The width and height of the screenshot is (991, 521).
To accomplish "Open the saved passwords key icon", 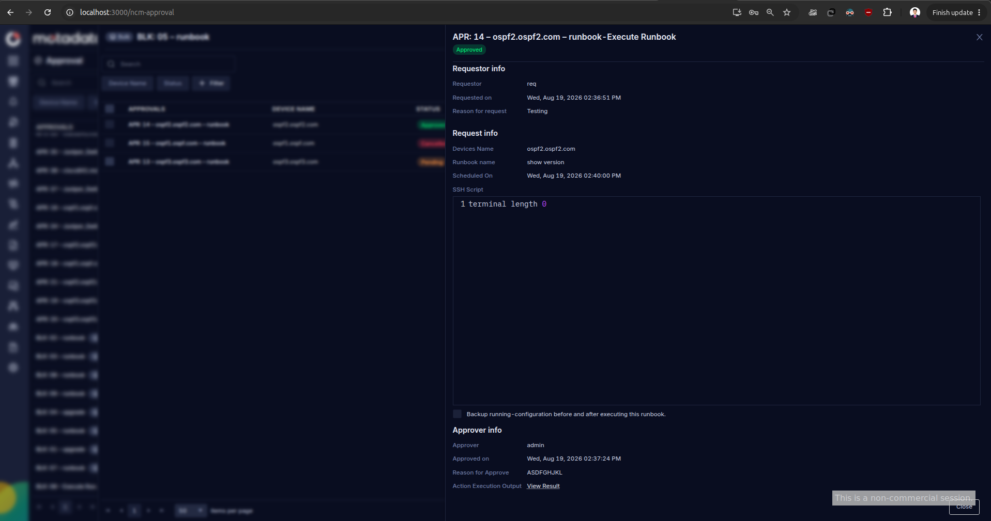I will [x=754, y=12].
